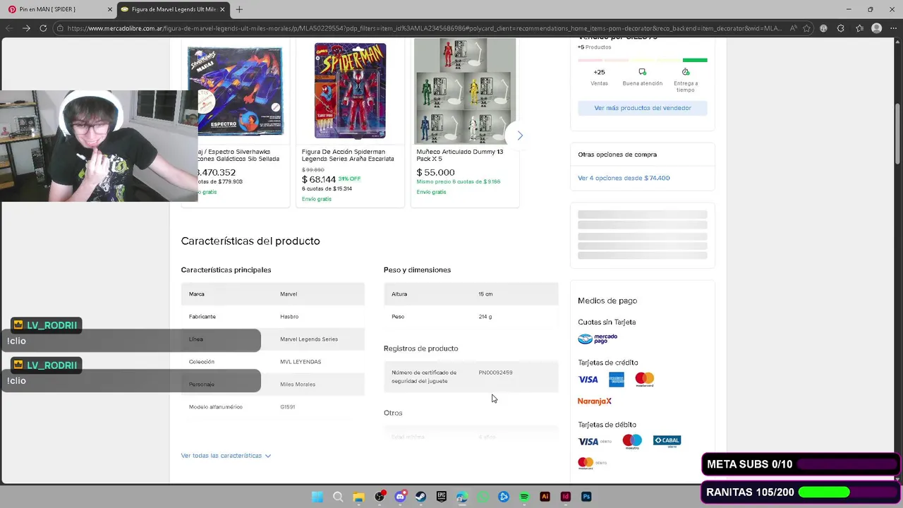Click the browser address bar

click(x=423, y=28)
